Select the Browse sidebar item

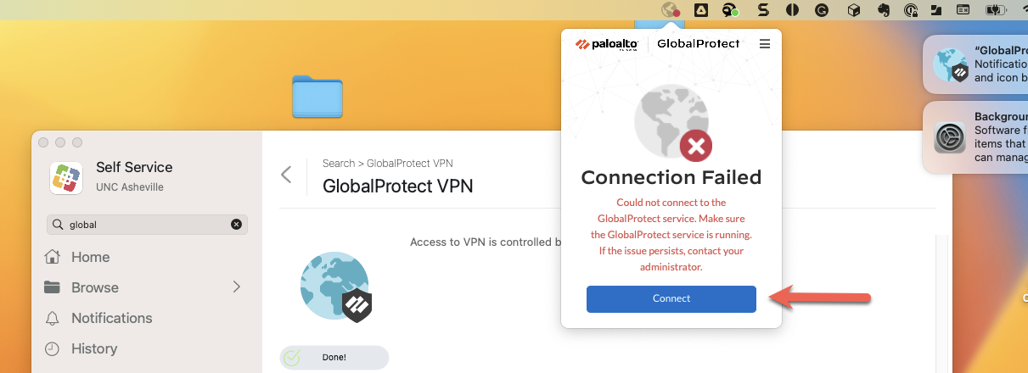pos(94,287)
